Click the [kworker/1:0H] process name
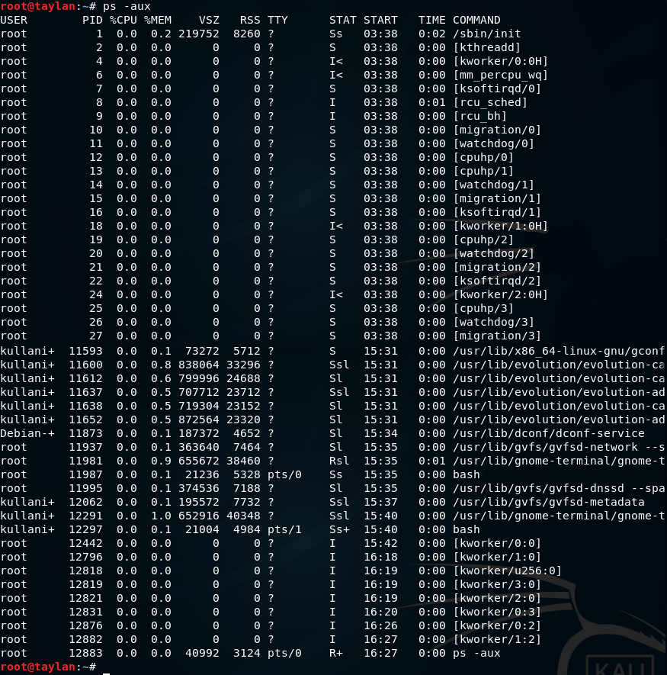 click(501, 227)
